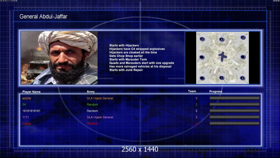Viewport: 280px width, 158px height.
Task: Click the progress bar for 18181818181
Action: coord(235,111)
